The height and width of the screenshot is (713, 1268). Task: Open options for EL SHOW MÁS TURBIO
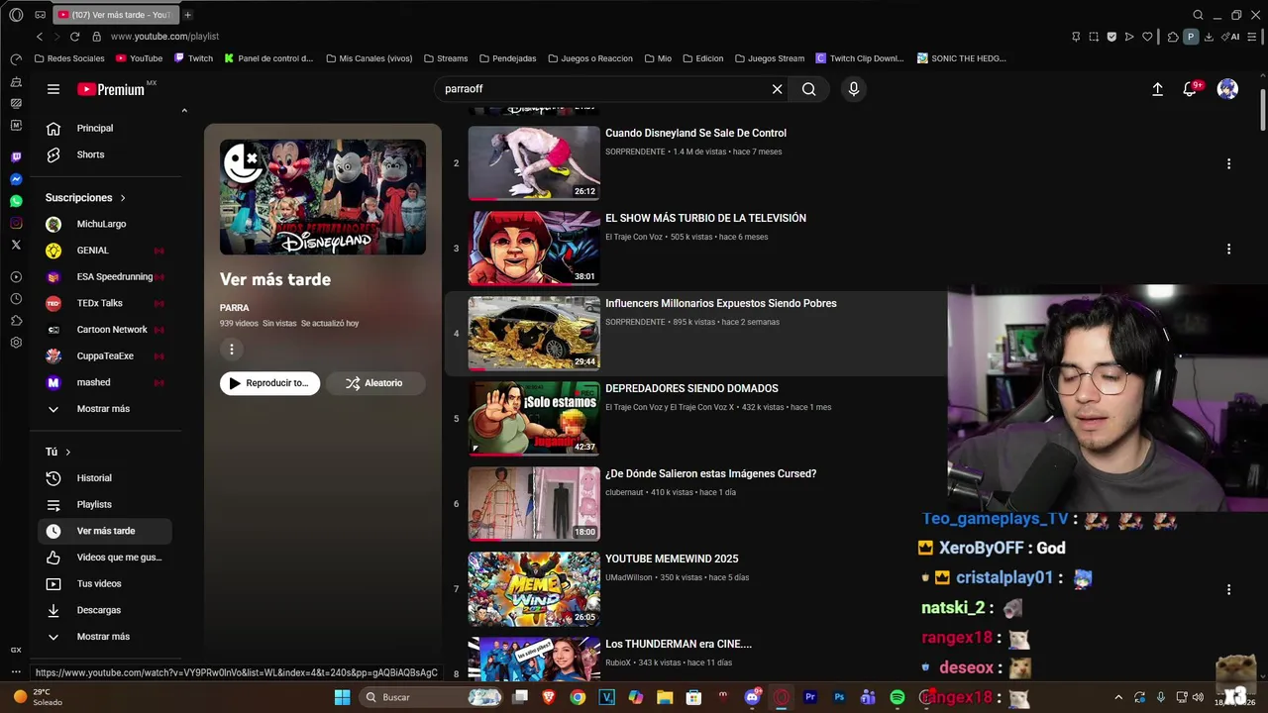tap(1228, 249)
